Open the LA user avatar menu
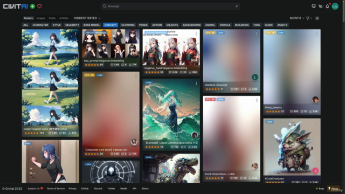Screen dimensions: 345x194 (335, 6)
